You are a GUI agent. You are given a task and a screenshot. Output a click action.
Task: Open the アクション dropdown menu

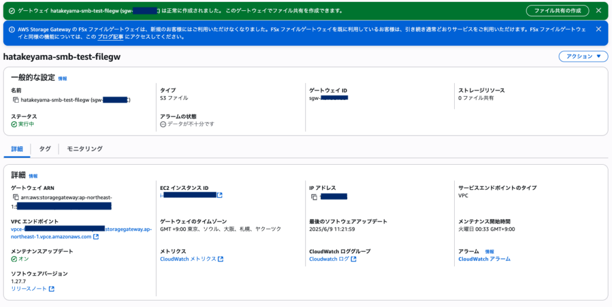(x=583, y=56)
